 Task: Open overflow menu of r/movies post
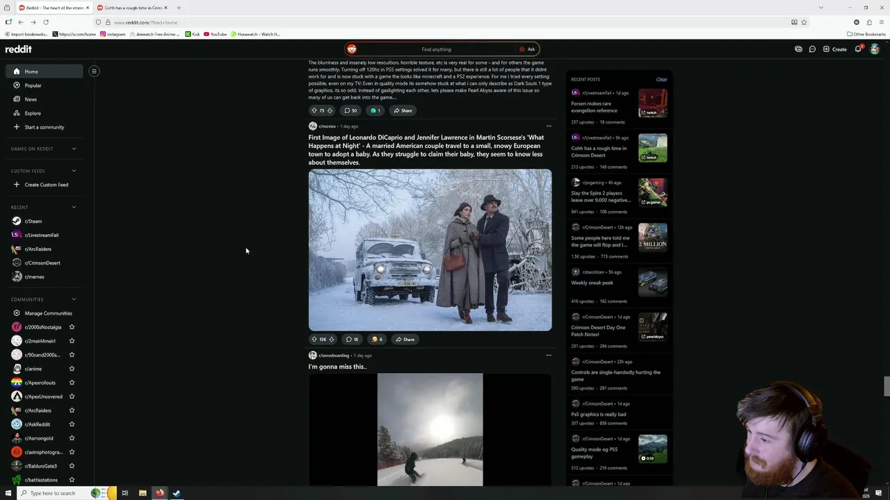tap(549, 126)
